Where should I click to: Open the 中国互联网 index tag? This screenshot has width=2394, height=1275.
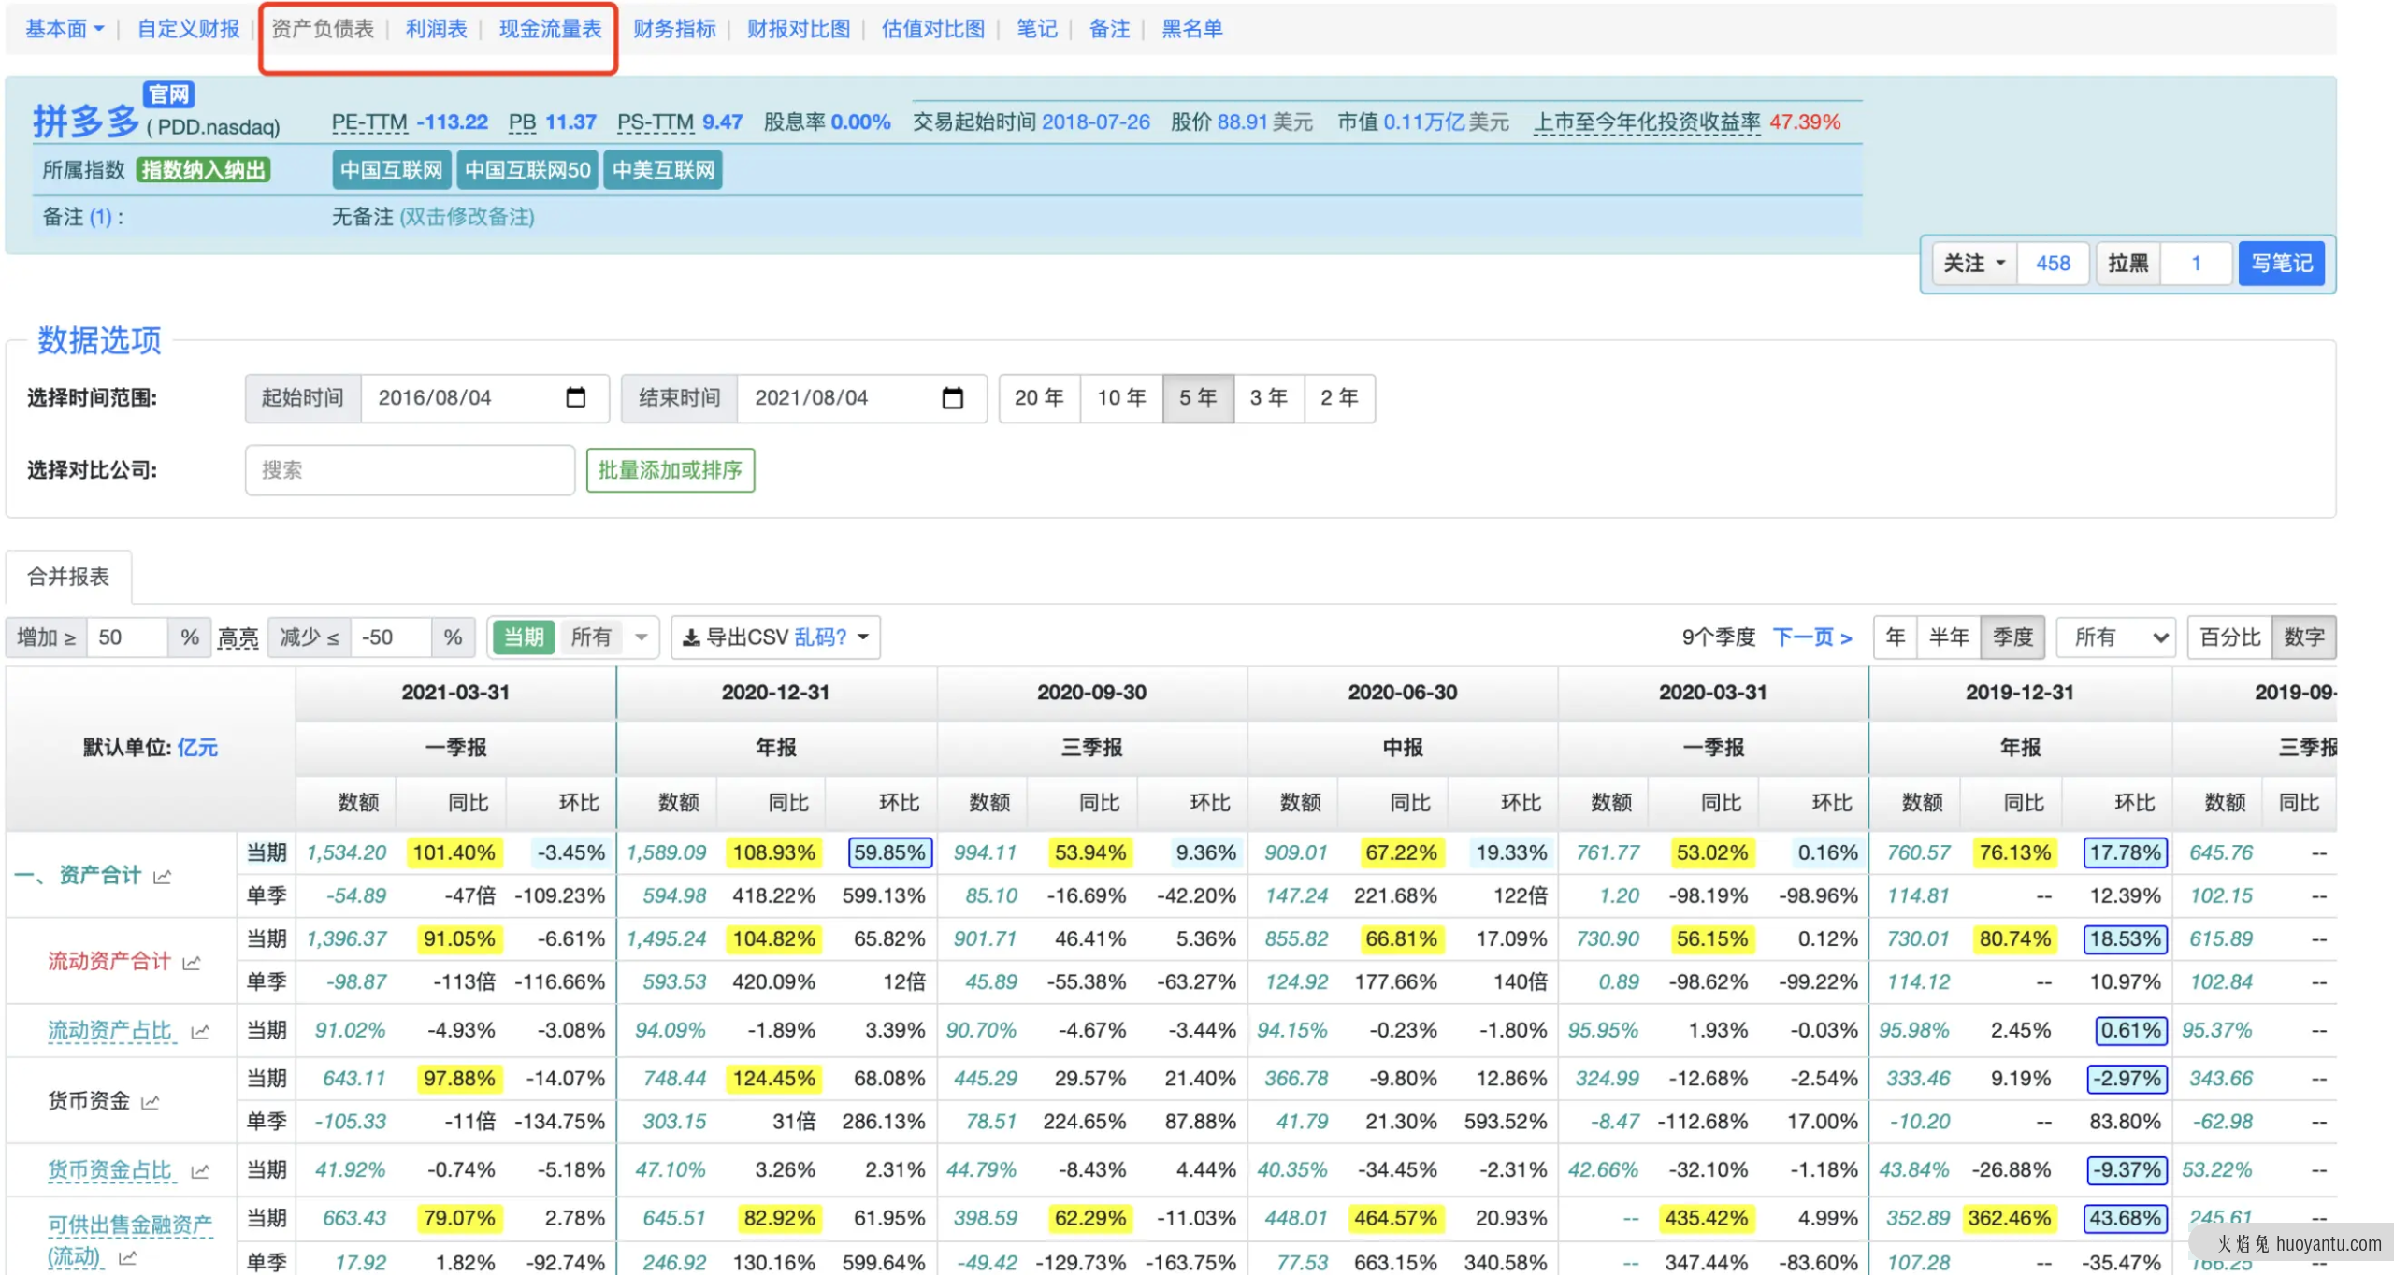tap(391, 170)
